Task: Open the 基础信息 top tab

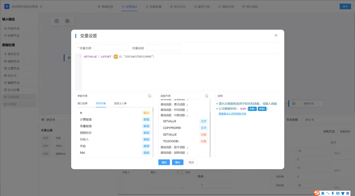Action: 105,6
